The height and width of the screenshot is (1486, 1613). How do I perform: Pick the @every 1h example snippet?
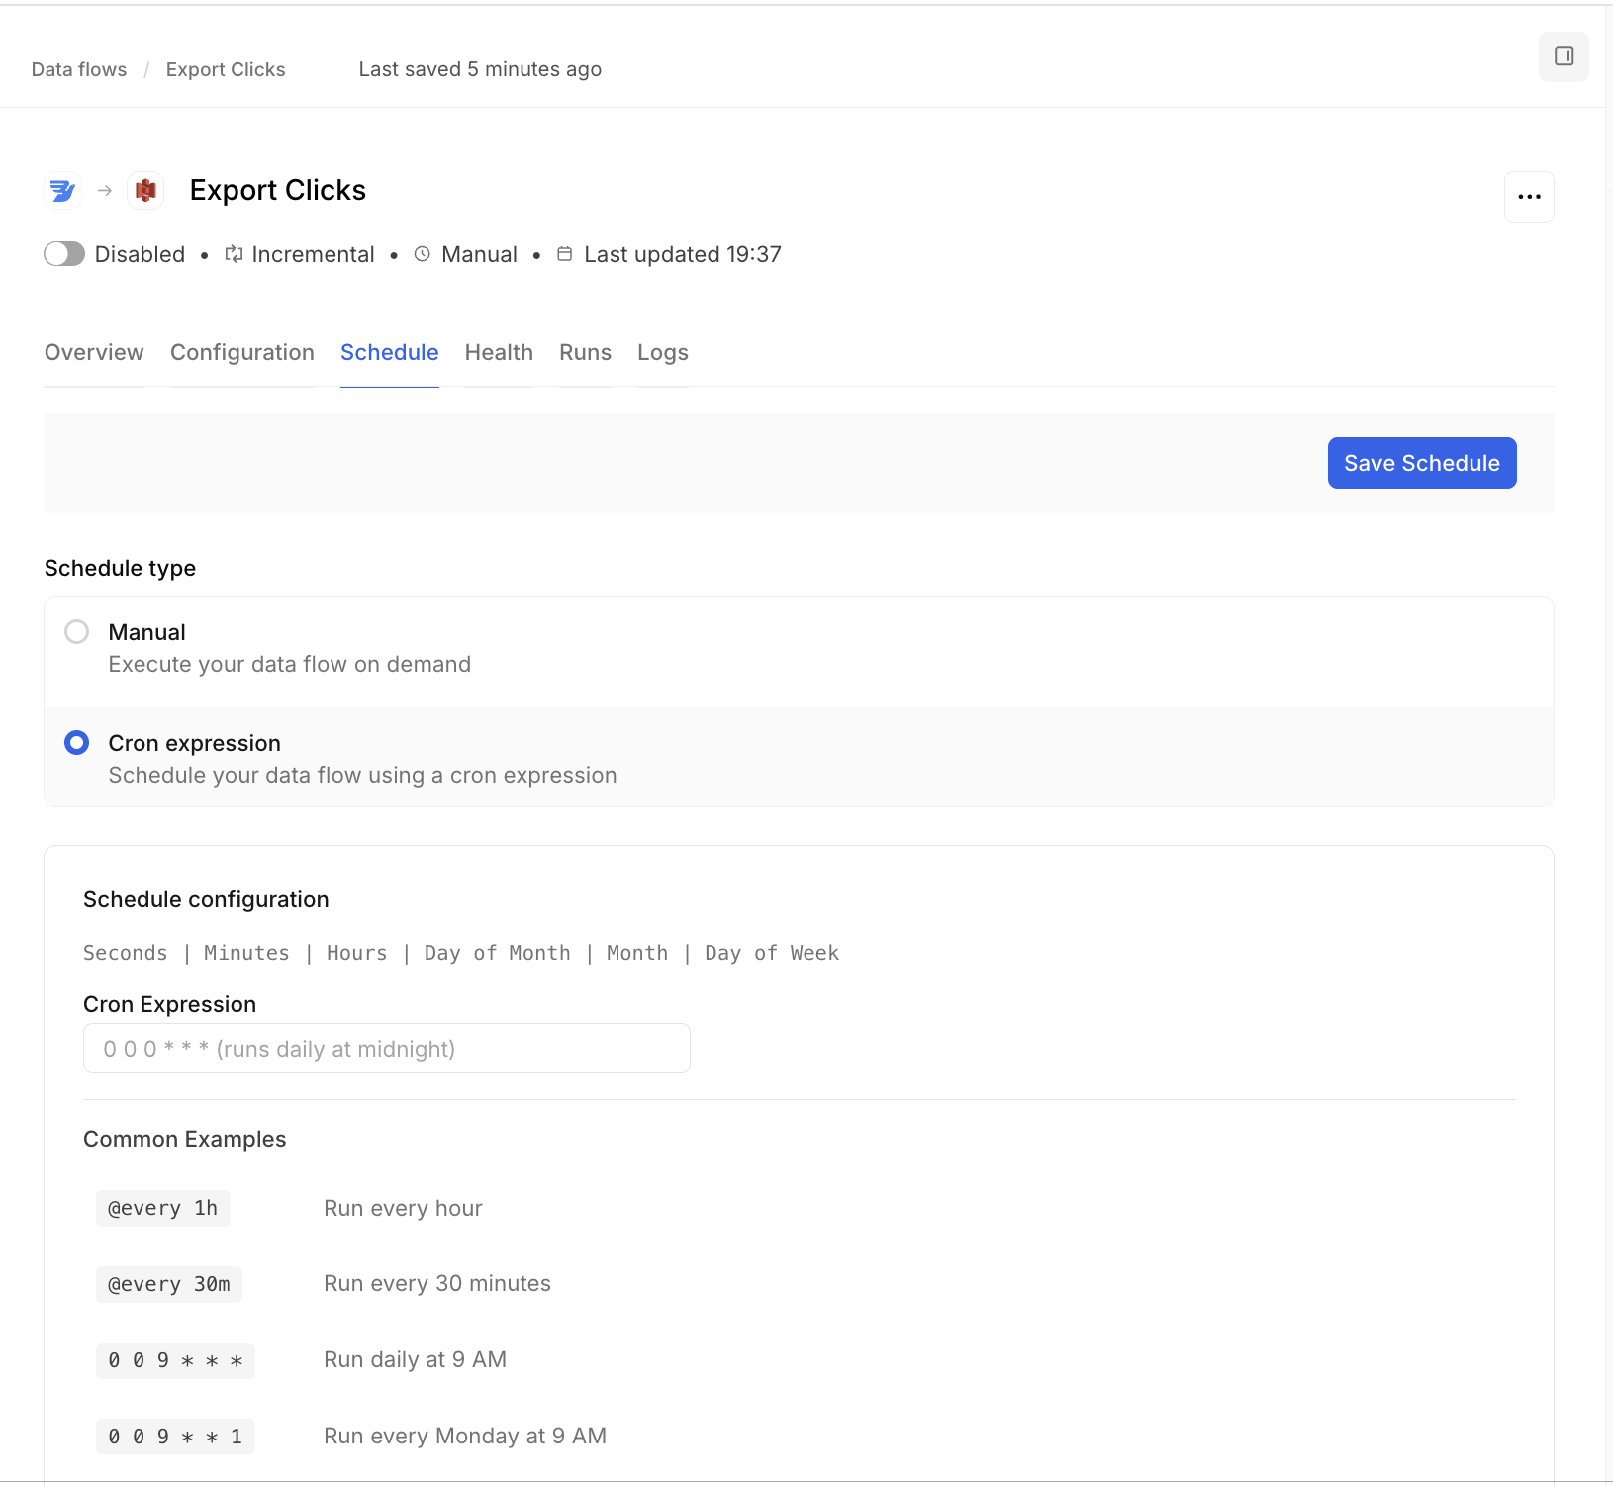tap(163, 1208)
